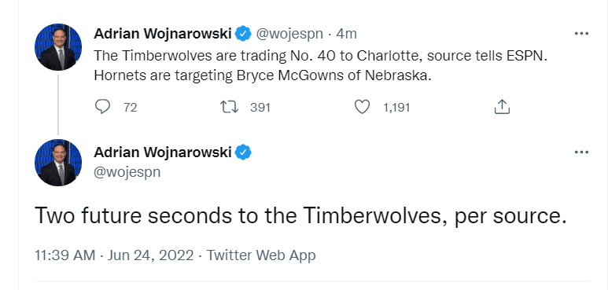Click the 391 retweets count
Image resolution: width=608 pixels, height=290 pixels.
coord(260,107)
